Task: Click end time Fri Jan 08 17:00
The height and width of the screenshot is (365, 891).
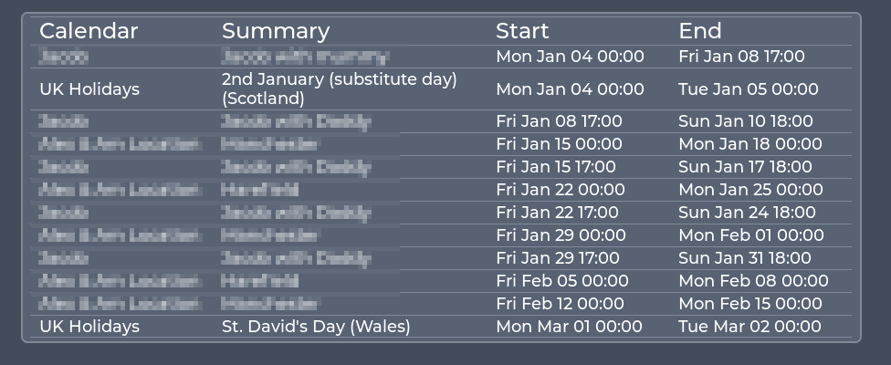Action: 741,57
